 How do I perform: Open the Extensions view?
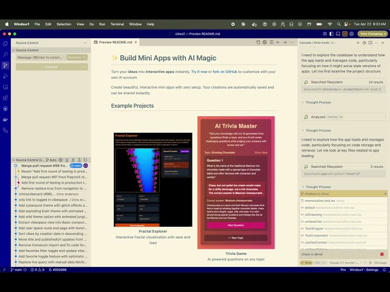[5, 98]
